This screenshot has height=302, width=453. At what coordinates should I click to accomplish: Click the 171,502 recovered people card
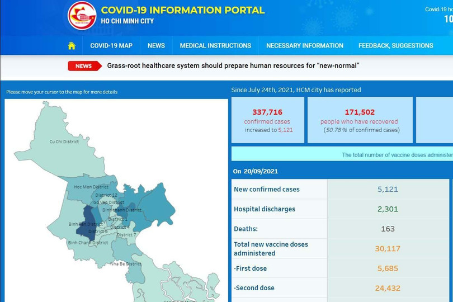click(x=360, y=120)
